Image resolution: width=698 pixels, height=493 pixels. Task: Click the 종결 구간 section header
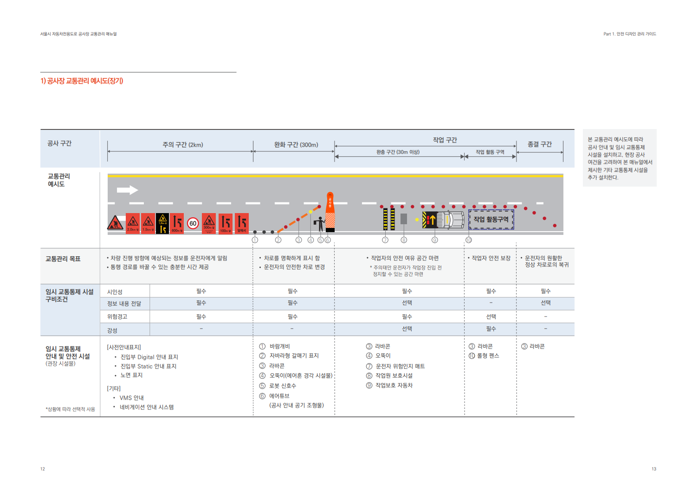tap(539, 144)
